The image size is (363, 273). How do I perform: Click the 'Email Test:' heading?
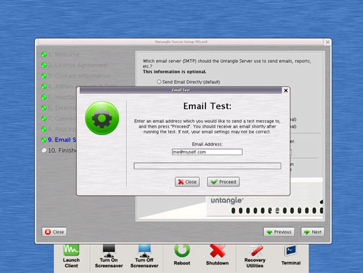[x=207, y=106]
